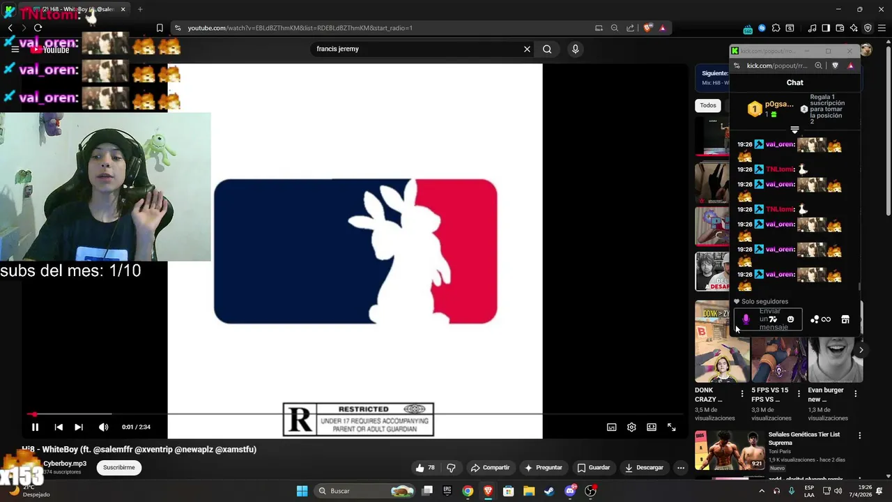Open Brave VPN shield icon
892x502 pixels.
(x=868, y=28)
